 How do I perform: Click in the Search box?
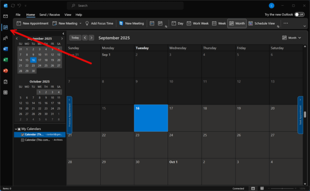pyautogui.click(x=125, y=6)
